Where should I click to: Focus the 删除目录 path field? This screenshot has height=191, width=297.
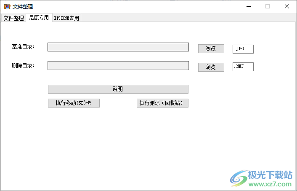point(118,65)
